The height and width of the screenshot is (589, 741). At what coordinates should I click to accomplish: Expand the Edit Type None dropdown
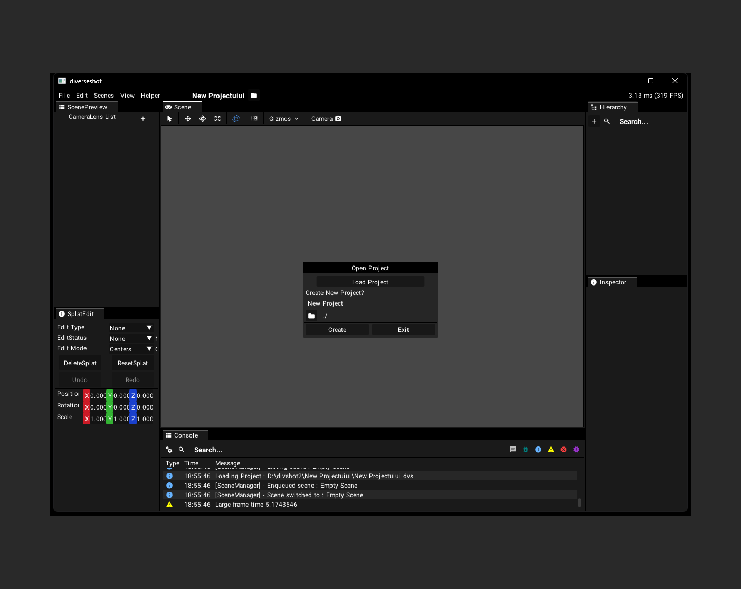(131, 328)
